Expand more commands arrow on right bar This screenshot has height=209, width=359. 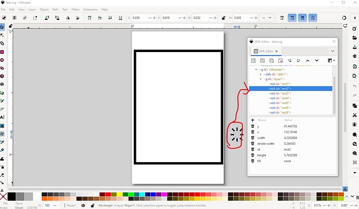click(355, 173)
